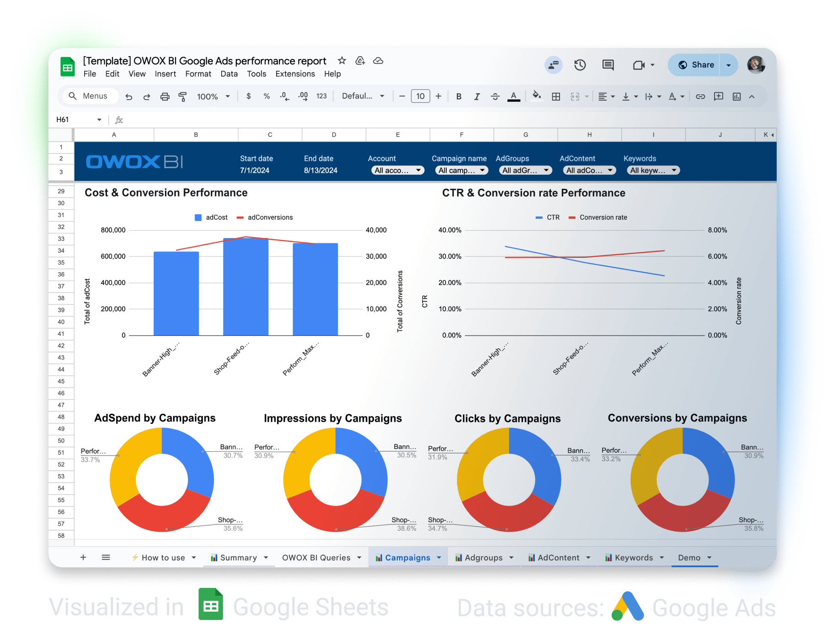Insert a link
The width and height of the screenshot is (832, 635).
point(700,96)
